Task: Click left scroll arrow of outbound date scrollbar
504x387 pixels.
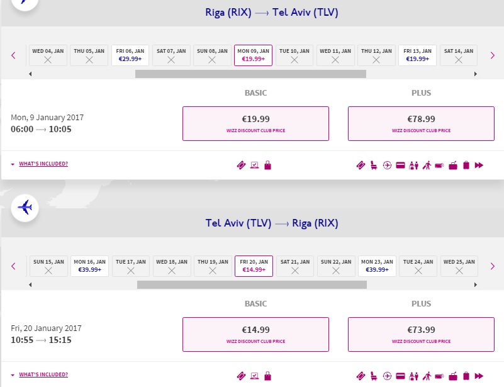Action: click(x=30, y=74)
